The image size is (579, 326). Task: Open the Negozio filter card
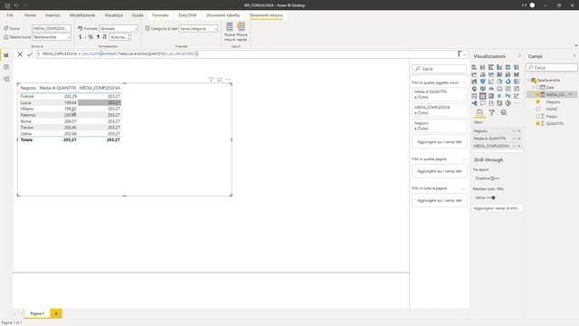point(440,126)
